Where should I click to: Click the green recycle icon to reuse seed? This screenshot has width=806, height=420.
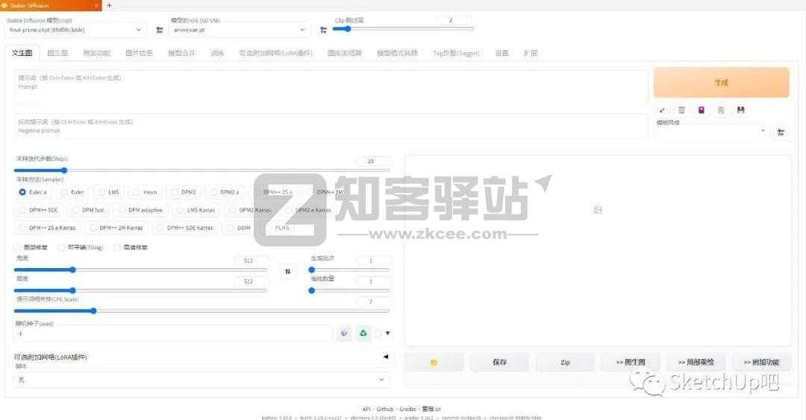(363, 334)
